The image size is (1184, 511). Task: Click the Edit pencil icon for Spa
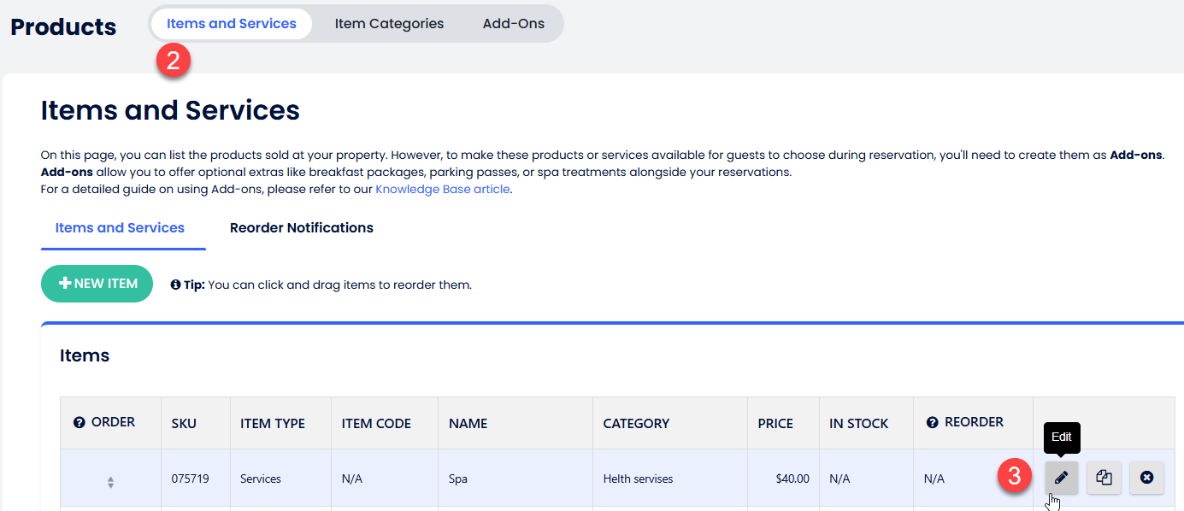click(x=1061, y=478)
